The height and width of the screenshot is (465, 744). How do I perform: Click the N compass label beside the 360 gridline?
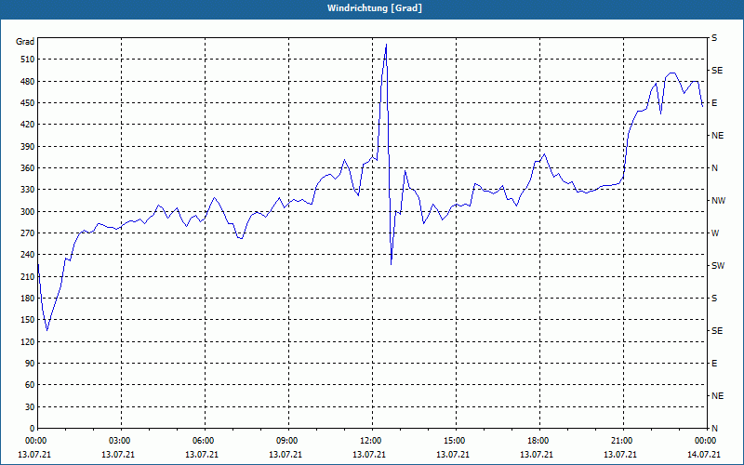coord(714,168)
